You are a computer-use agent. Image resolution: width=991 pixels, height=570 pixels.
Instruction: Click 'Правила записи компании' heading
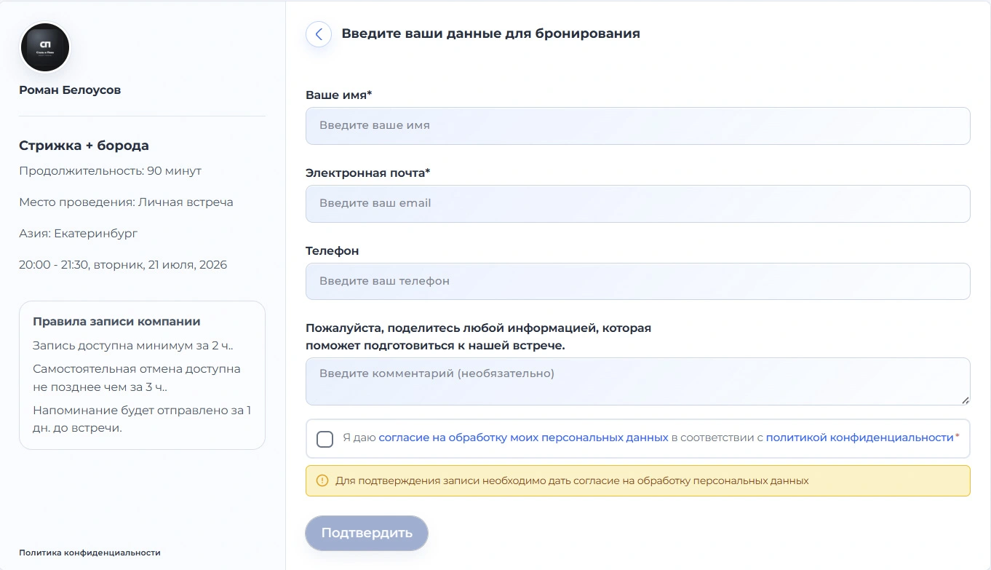click(x=116, y=322)
